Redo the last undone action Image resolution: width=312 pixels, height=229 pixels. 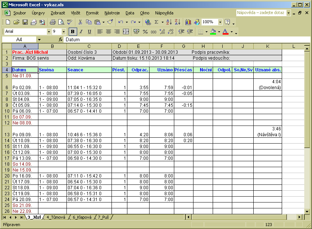(x=133, y=22)
